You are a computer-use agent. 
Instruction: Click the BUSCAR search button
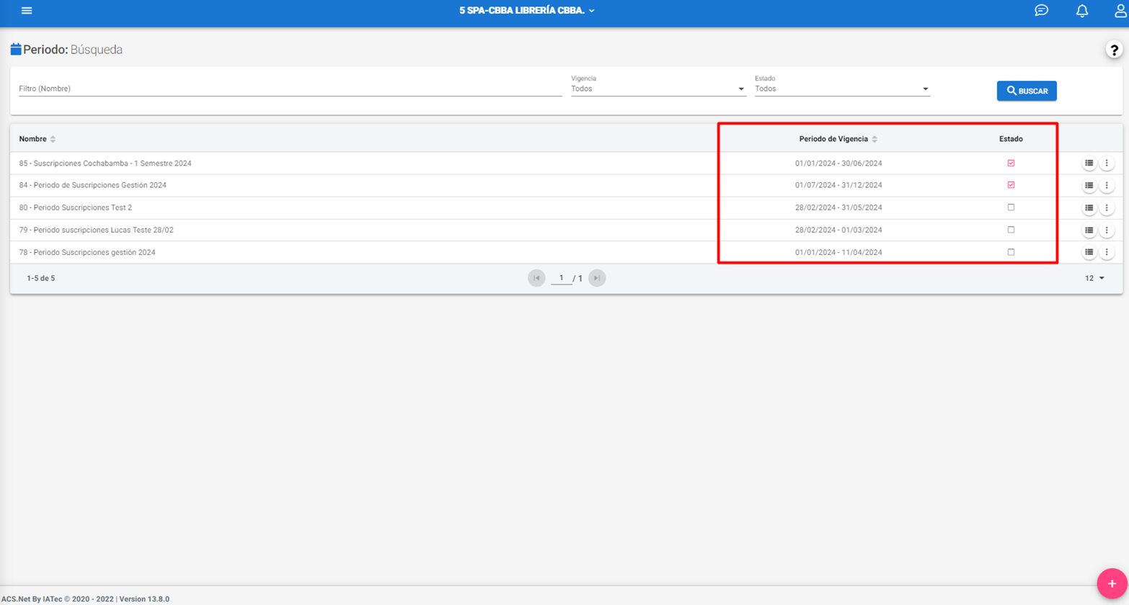[1027, 91]
